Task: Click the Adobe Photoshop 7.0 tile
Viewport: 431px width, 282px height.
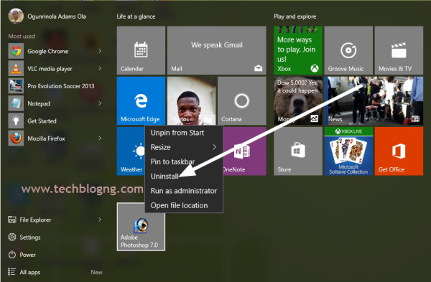Action: coord(141,227)
